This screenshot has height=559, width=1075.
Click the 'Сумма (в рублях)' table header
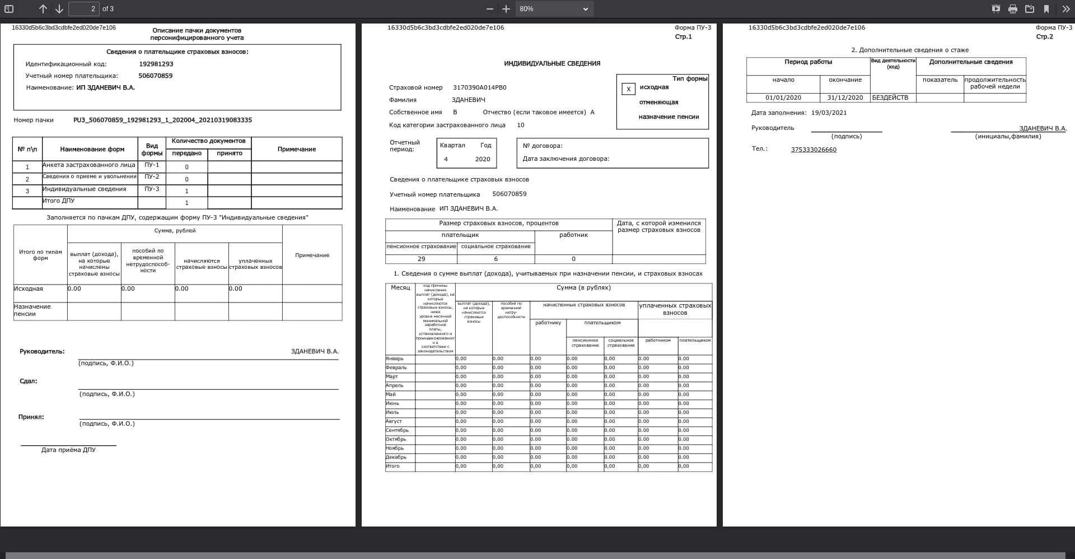(583, 287)
